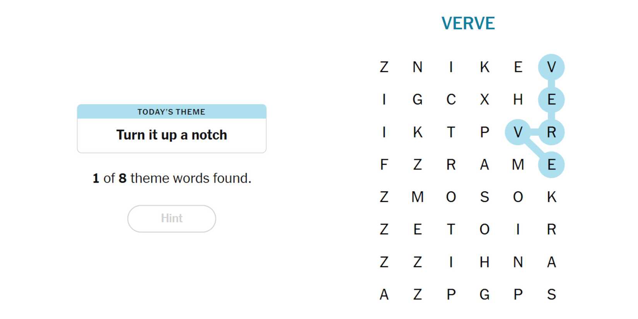
Task: Click the "Turn it up a notch" theme text
Action: (x=171, y=135)
